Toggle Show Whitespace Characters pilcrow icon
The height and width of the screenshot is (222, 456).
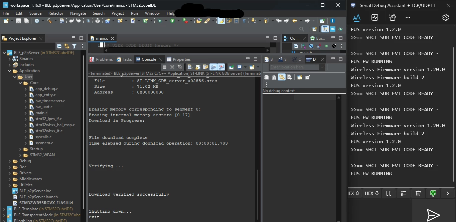(244, 21)
